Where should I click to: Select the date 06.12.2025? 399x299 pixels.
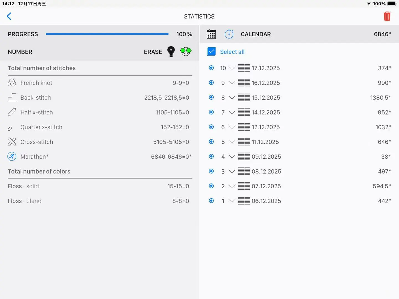pos(266,201)
